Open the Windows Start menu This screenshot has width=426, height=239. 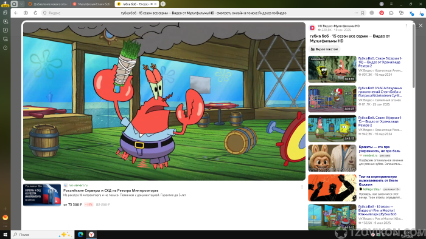click(5, 234)
